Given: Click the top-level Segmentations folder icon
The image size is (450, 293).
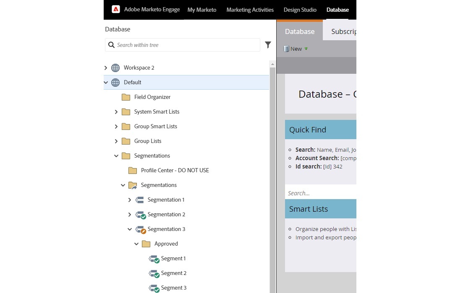Looking at the screenshot, I should [126, 156].
